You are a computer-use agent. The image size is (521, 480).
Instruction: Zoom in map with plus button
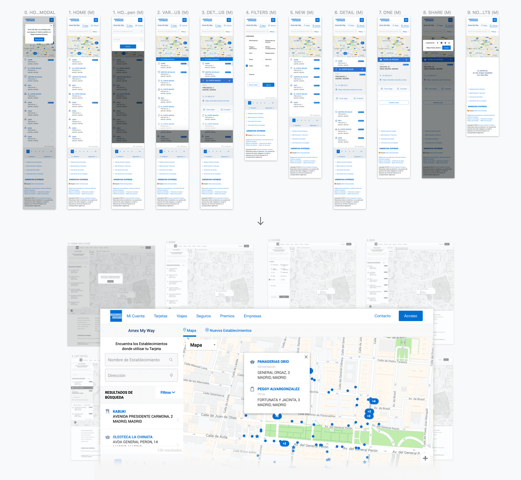(425, 458)
